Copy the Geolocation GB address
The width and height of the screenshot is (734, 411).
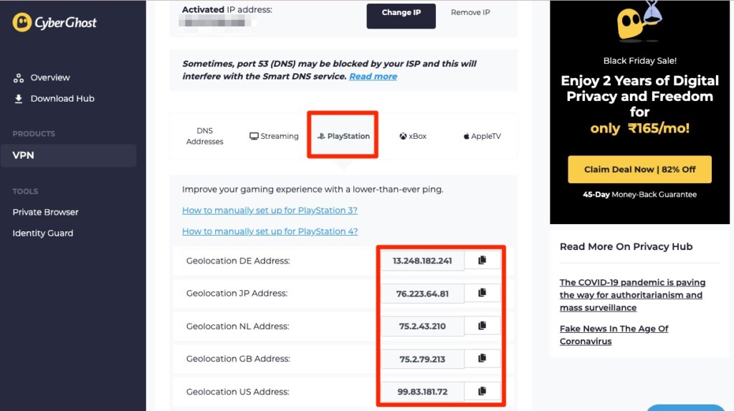[482, 359]
